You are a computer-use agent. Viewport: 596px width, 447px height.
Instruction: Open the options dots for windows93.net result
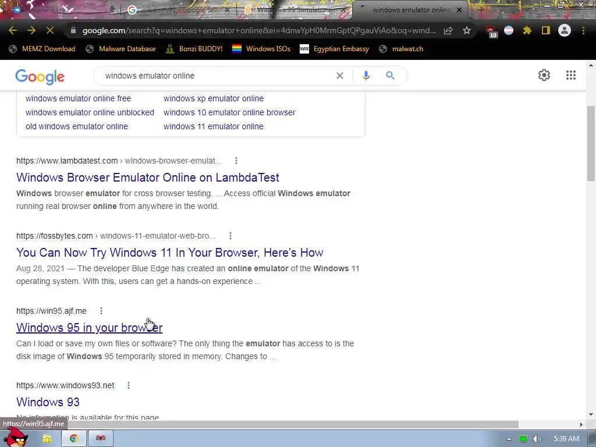[129, 385]
